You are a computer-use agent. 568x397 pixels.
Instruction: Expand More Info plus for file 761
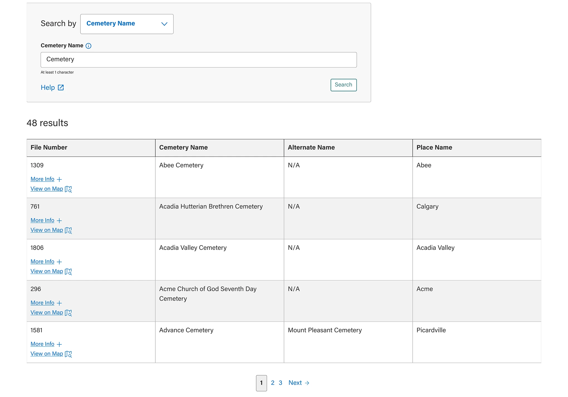tap(59, 220)
